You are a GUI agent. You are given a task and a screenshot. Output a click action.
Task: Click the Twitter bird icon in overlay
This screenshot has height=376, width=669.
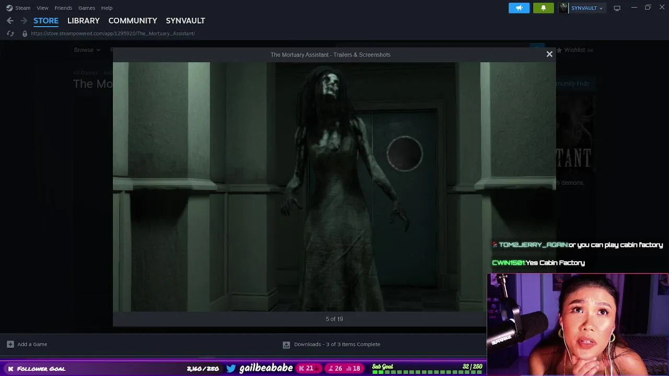coord(231,369)
